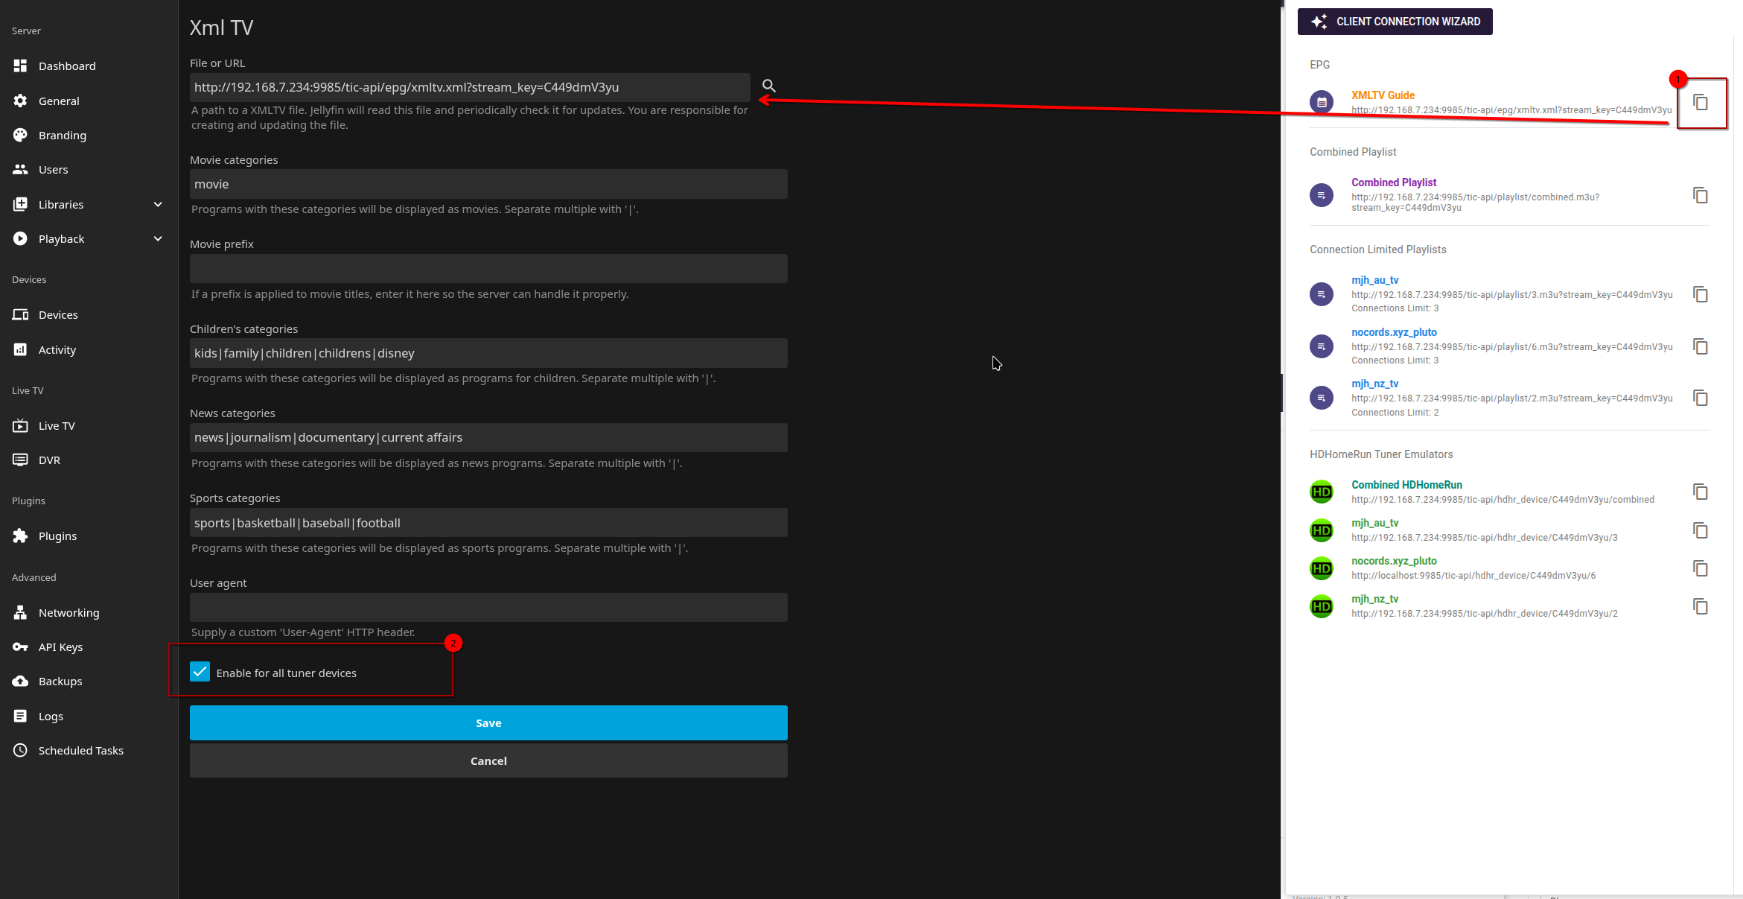The image size is (1743, 899).
Task: Copy the mjh_au_tv playlist URL
Action: (1701, 294)
